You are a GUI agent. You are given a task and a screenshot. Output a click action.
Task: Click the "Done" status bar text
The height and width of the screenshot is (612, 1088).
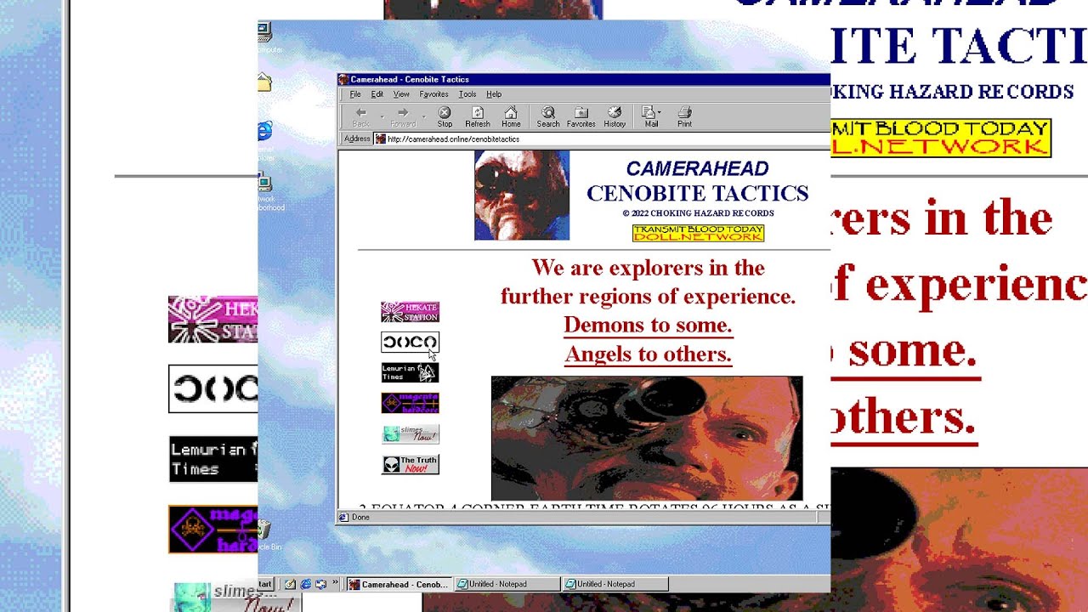[x=360, y=517]
